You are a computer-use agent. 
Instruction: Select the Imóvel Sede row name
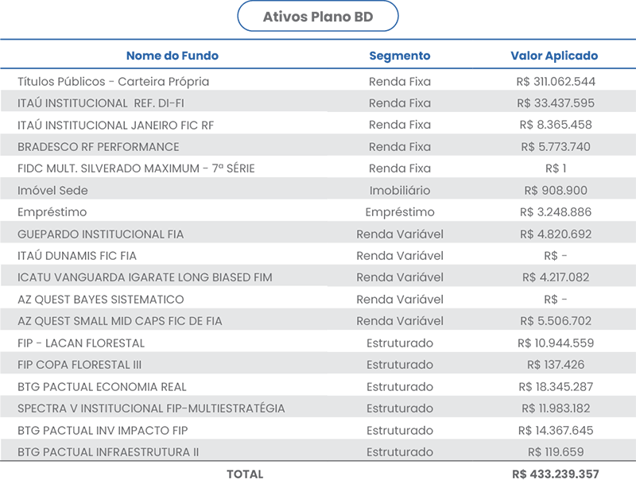(52, 191)
